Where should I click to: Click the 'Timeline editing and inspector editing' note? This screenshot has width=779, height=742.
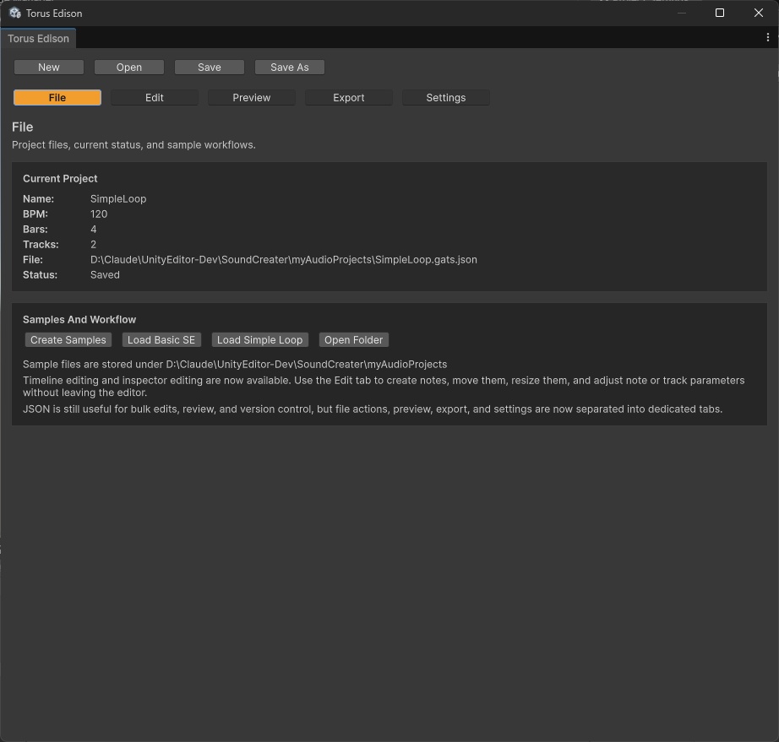tap(384, 386)
